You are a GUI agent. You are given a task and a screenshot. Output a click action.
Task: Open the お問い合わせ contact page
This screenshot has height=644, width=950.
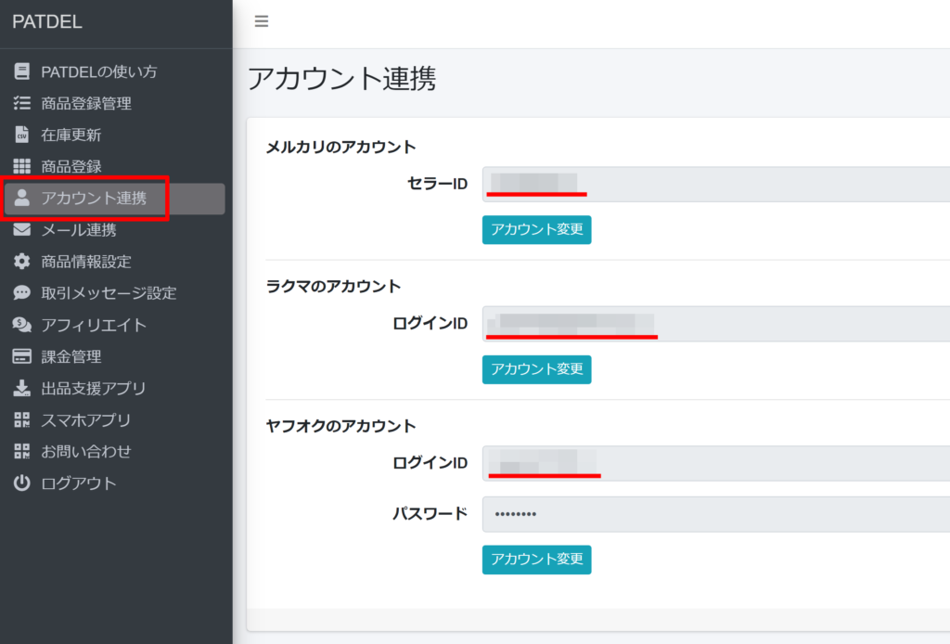(x=85, y=452)
